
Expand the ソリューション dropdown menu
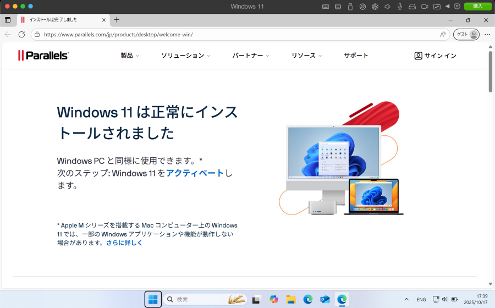(x=186, y=56)
